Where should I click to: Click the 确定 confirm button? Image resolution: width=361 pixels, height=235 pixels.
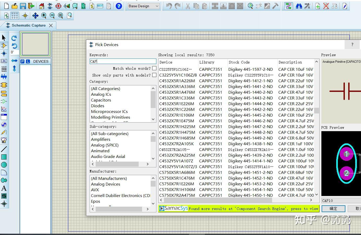333,209
